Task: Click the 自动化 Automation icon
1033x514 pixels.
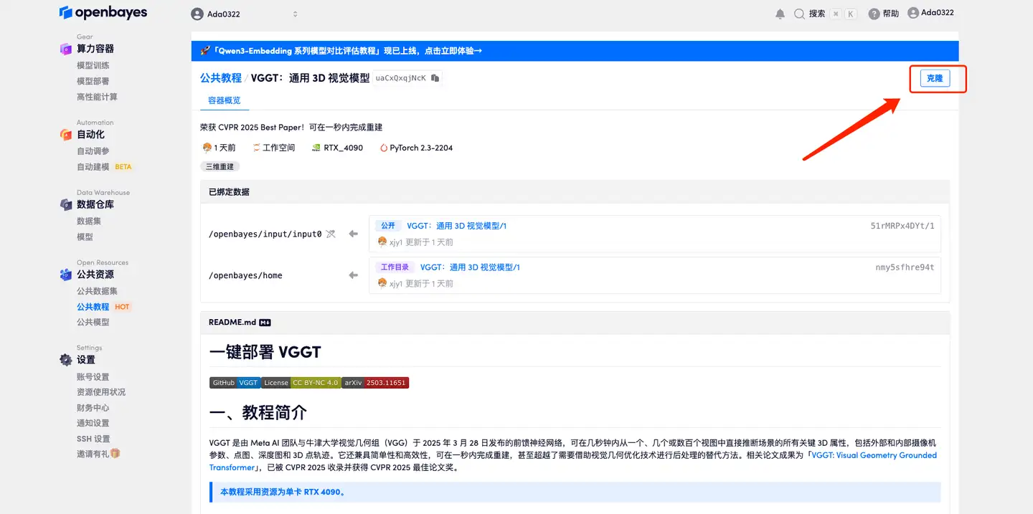Action: tap(66, 134)
